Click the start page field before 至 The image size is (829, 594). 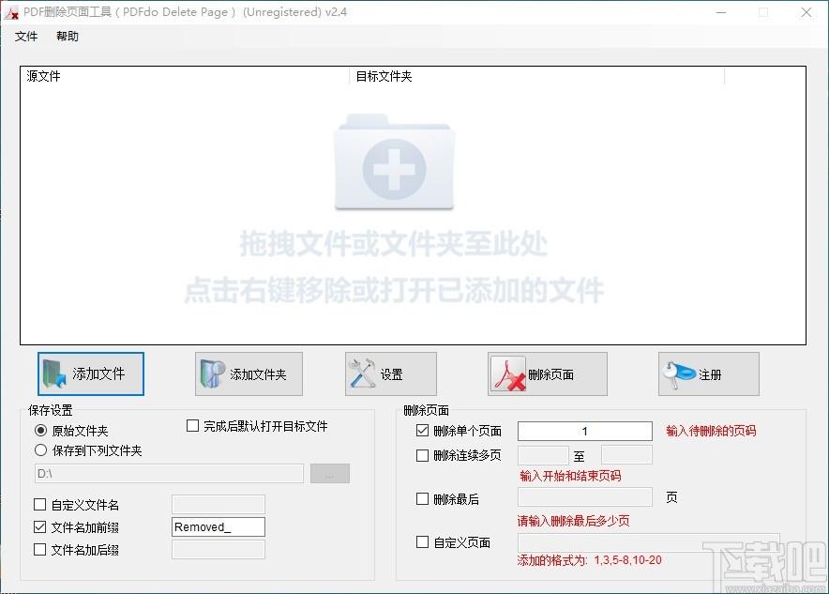[x=543, y=455]
